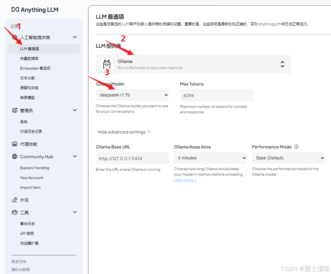Open Your Account page
The width and height of the screenshot is (331, 274).
[32, 177]
